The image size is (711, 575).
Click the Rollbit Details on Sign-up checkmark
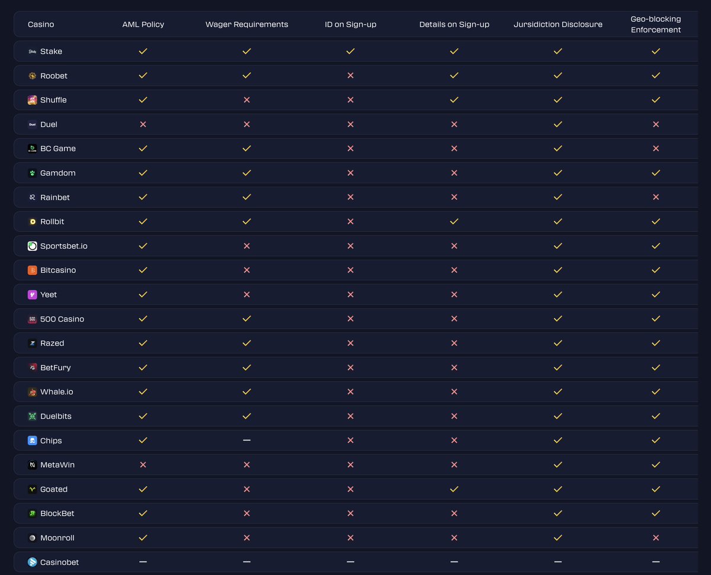coord(454,221)
